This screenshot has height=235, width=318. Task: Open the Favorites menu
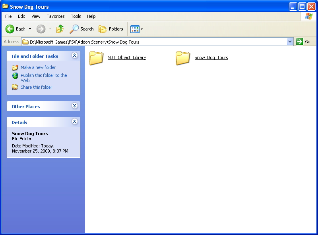tap(55, 16)
